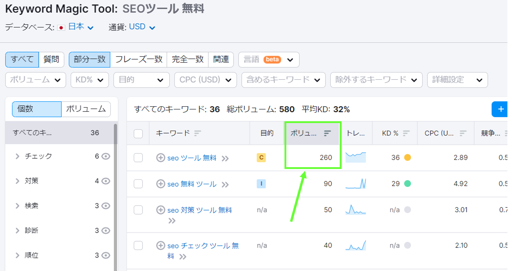508x271 pixels.
Task: Click trend sparkline for seo ツール 無料
Action: click(356, 157)
